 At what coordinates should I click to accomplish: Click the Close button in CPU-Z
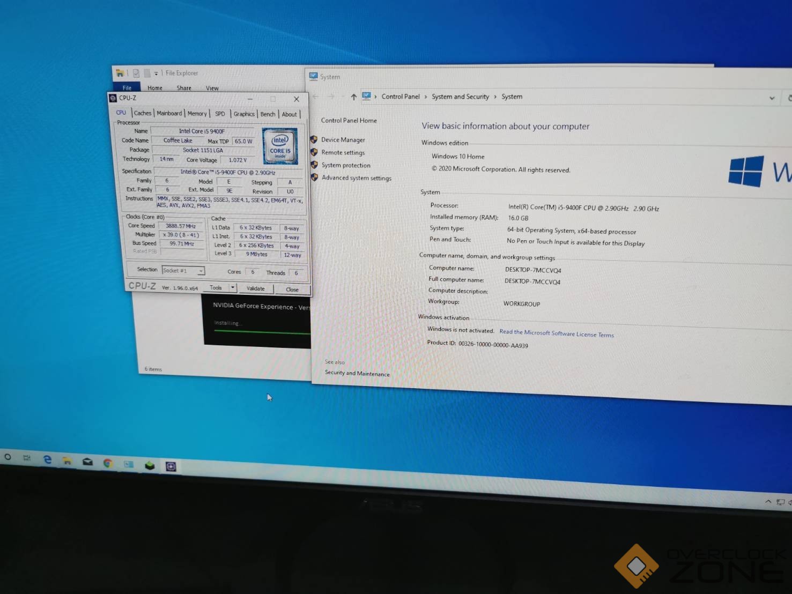click(x=292, y=289)
